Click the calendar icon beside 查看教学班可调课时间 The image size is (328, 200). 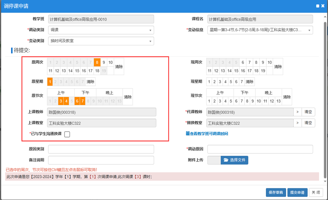point(187,134)
